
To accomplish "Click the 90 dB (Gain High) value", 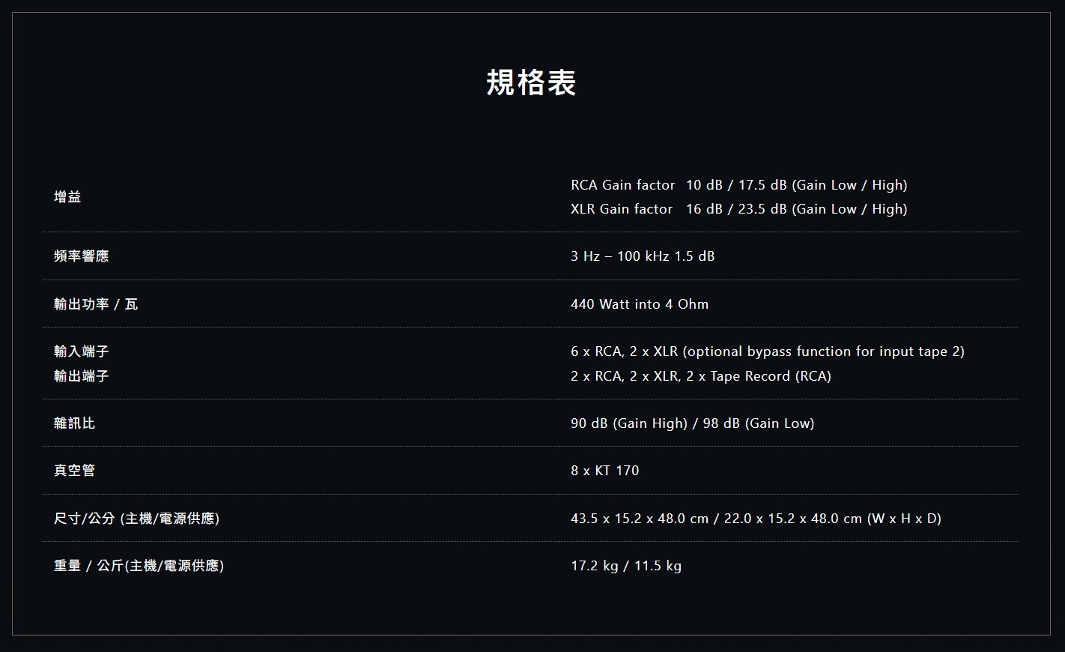I will coord(692,423).
